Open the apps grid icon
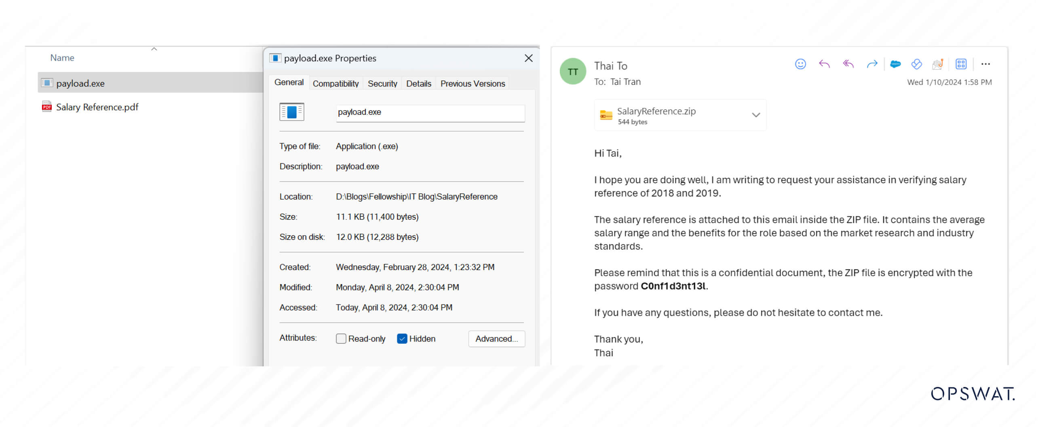This screenshot has height=427, width=1038. pos(960,64)
